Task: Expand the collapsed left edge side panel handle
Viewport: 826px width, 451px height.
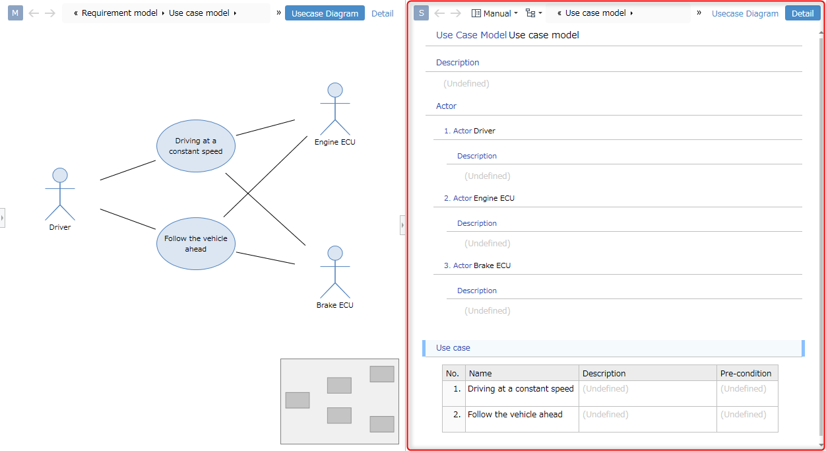Action: tap(2, 217)
